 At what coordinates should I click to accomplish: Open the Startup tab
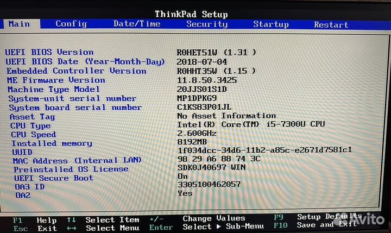tap(271, 24)
